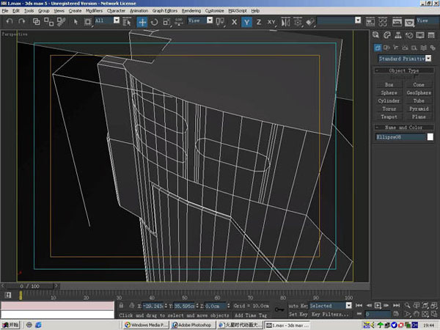
Task: Open the Hierarchy panel tab icon
Action: point(398,34)
